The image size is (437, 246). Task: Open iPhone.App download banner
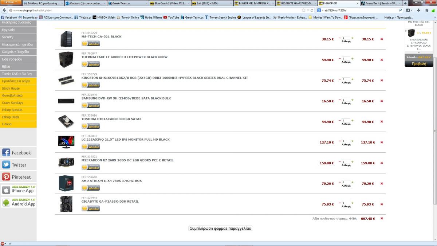(x=18, y=190)
